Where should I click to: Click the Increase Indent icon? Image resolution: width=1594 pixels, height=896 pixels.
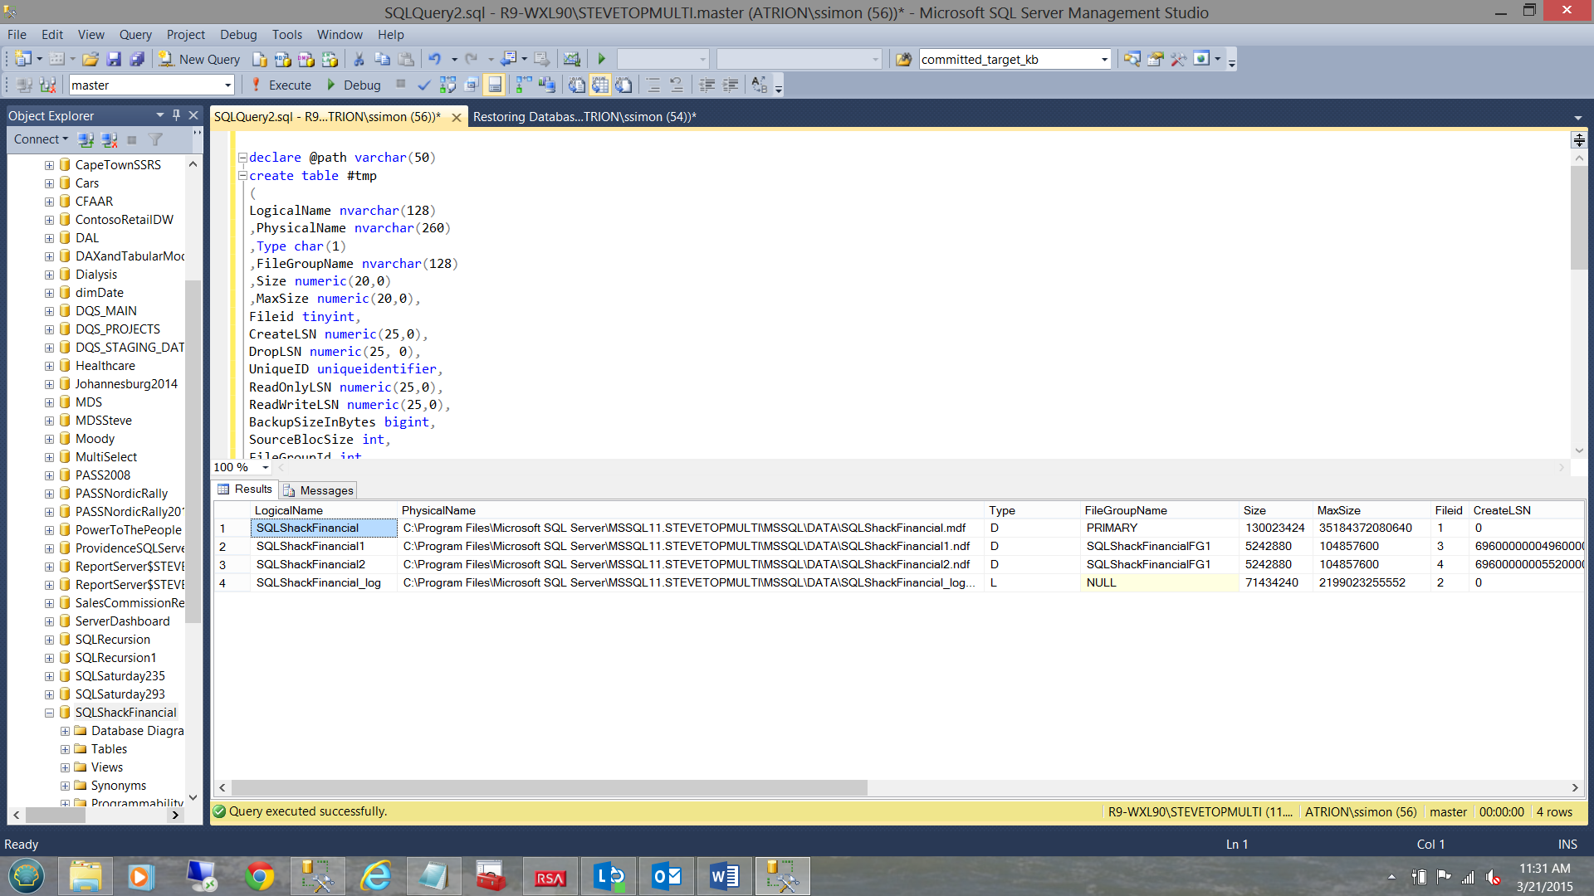point(731,85)
